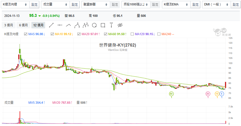Click the change value -0.9 (-0.94%)
The image size is (241, 126).
point(51,16)
